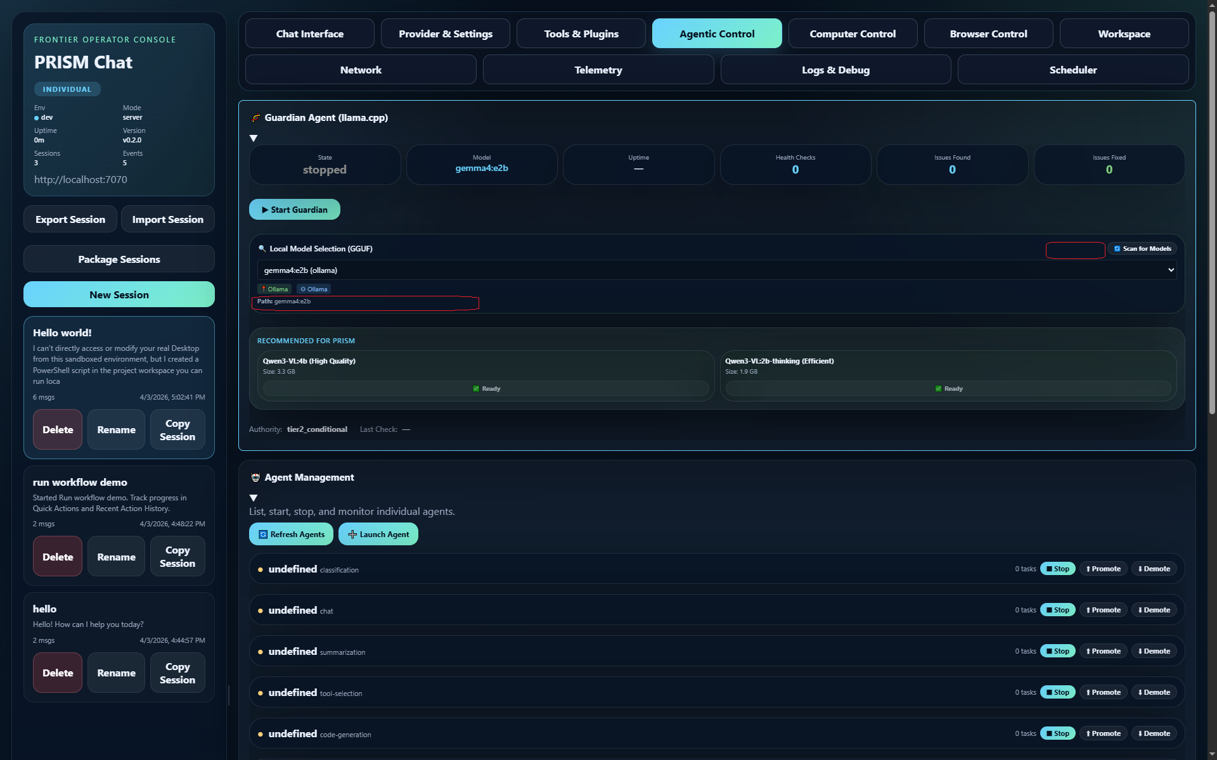This screenshot has width=1217, height=760.
Task: Click Ready status for Qwen3-VL:4b
Action: [x=486, y=389]
